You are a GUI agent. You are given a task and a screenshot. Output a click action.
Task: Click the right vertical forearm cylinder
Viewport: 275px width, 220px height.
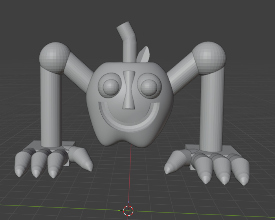(x=212, y=110)
